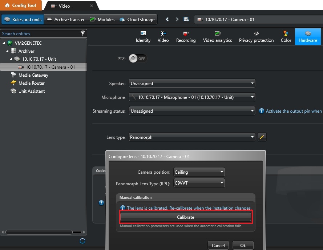Select the Unit Assistant role
The image size is (323, 250).
click(32, 91)
